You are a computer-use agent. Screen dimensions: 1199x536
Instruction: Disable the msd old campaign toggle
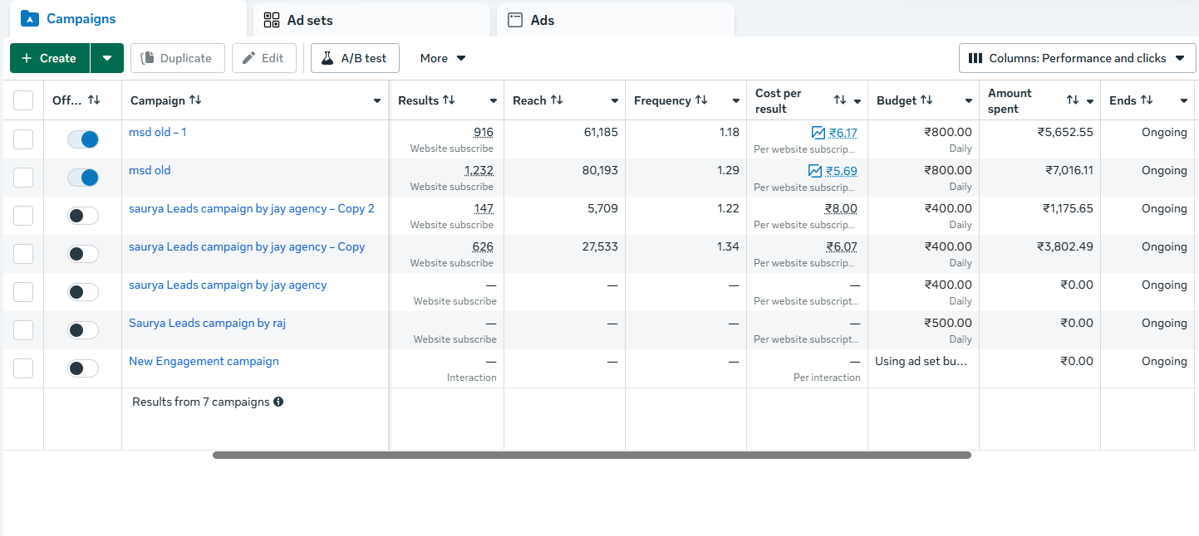click(82, 177)
